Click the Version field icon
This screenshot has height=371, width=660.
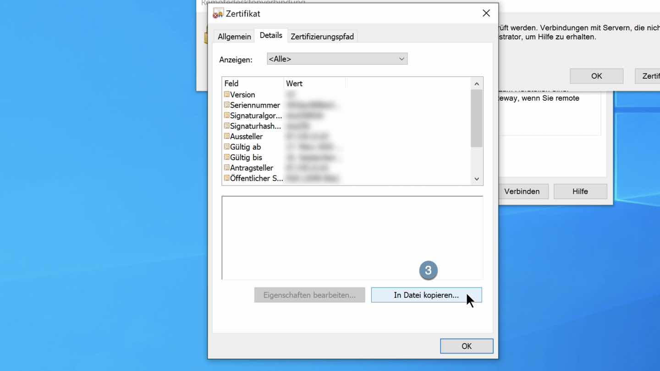pyautogui.click(x=226, y=94)
